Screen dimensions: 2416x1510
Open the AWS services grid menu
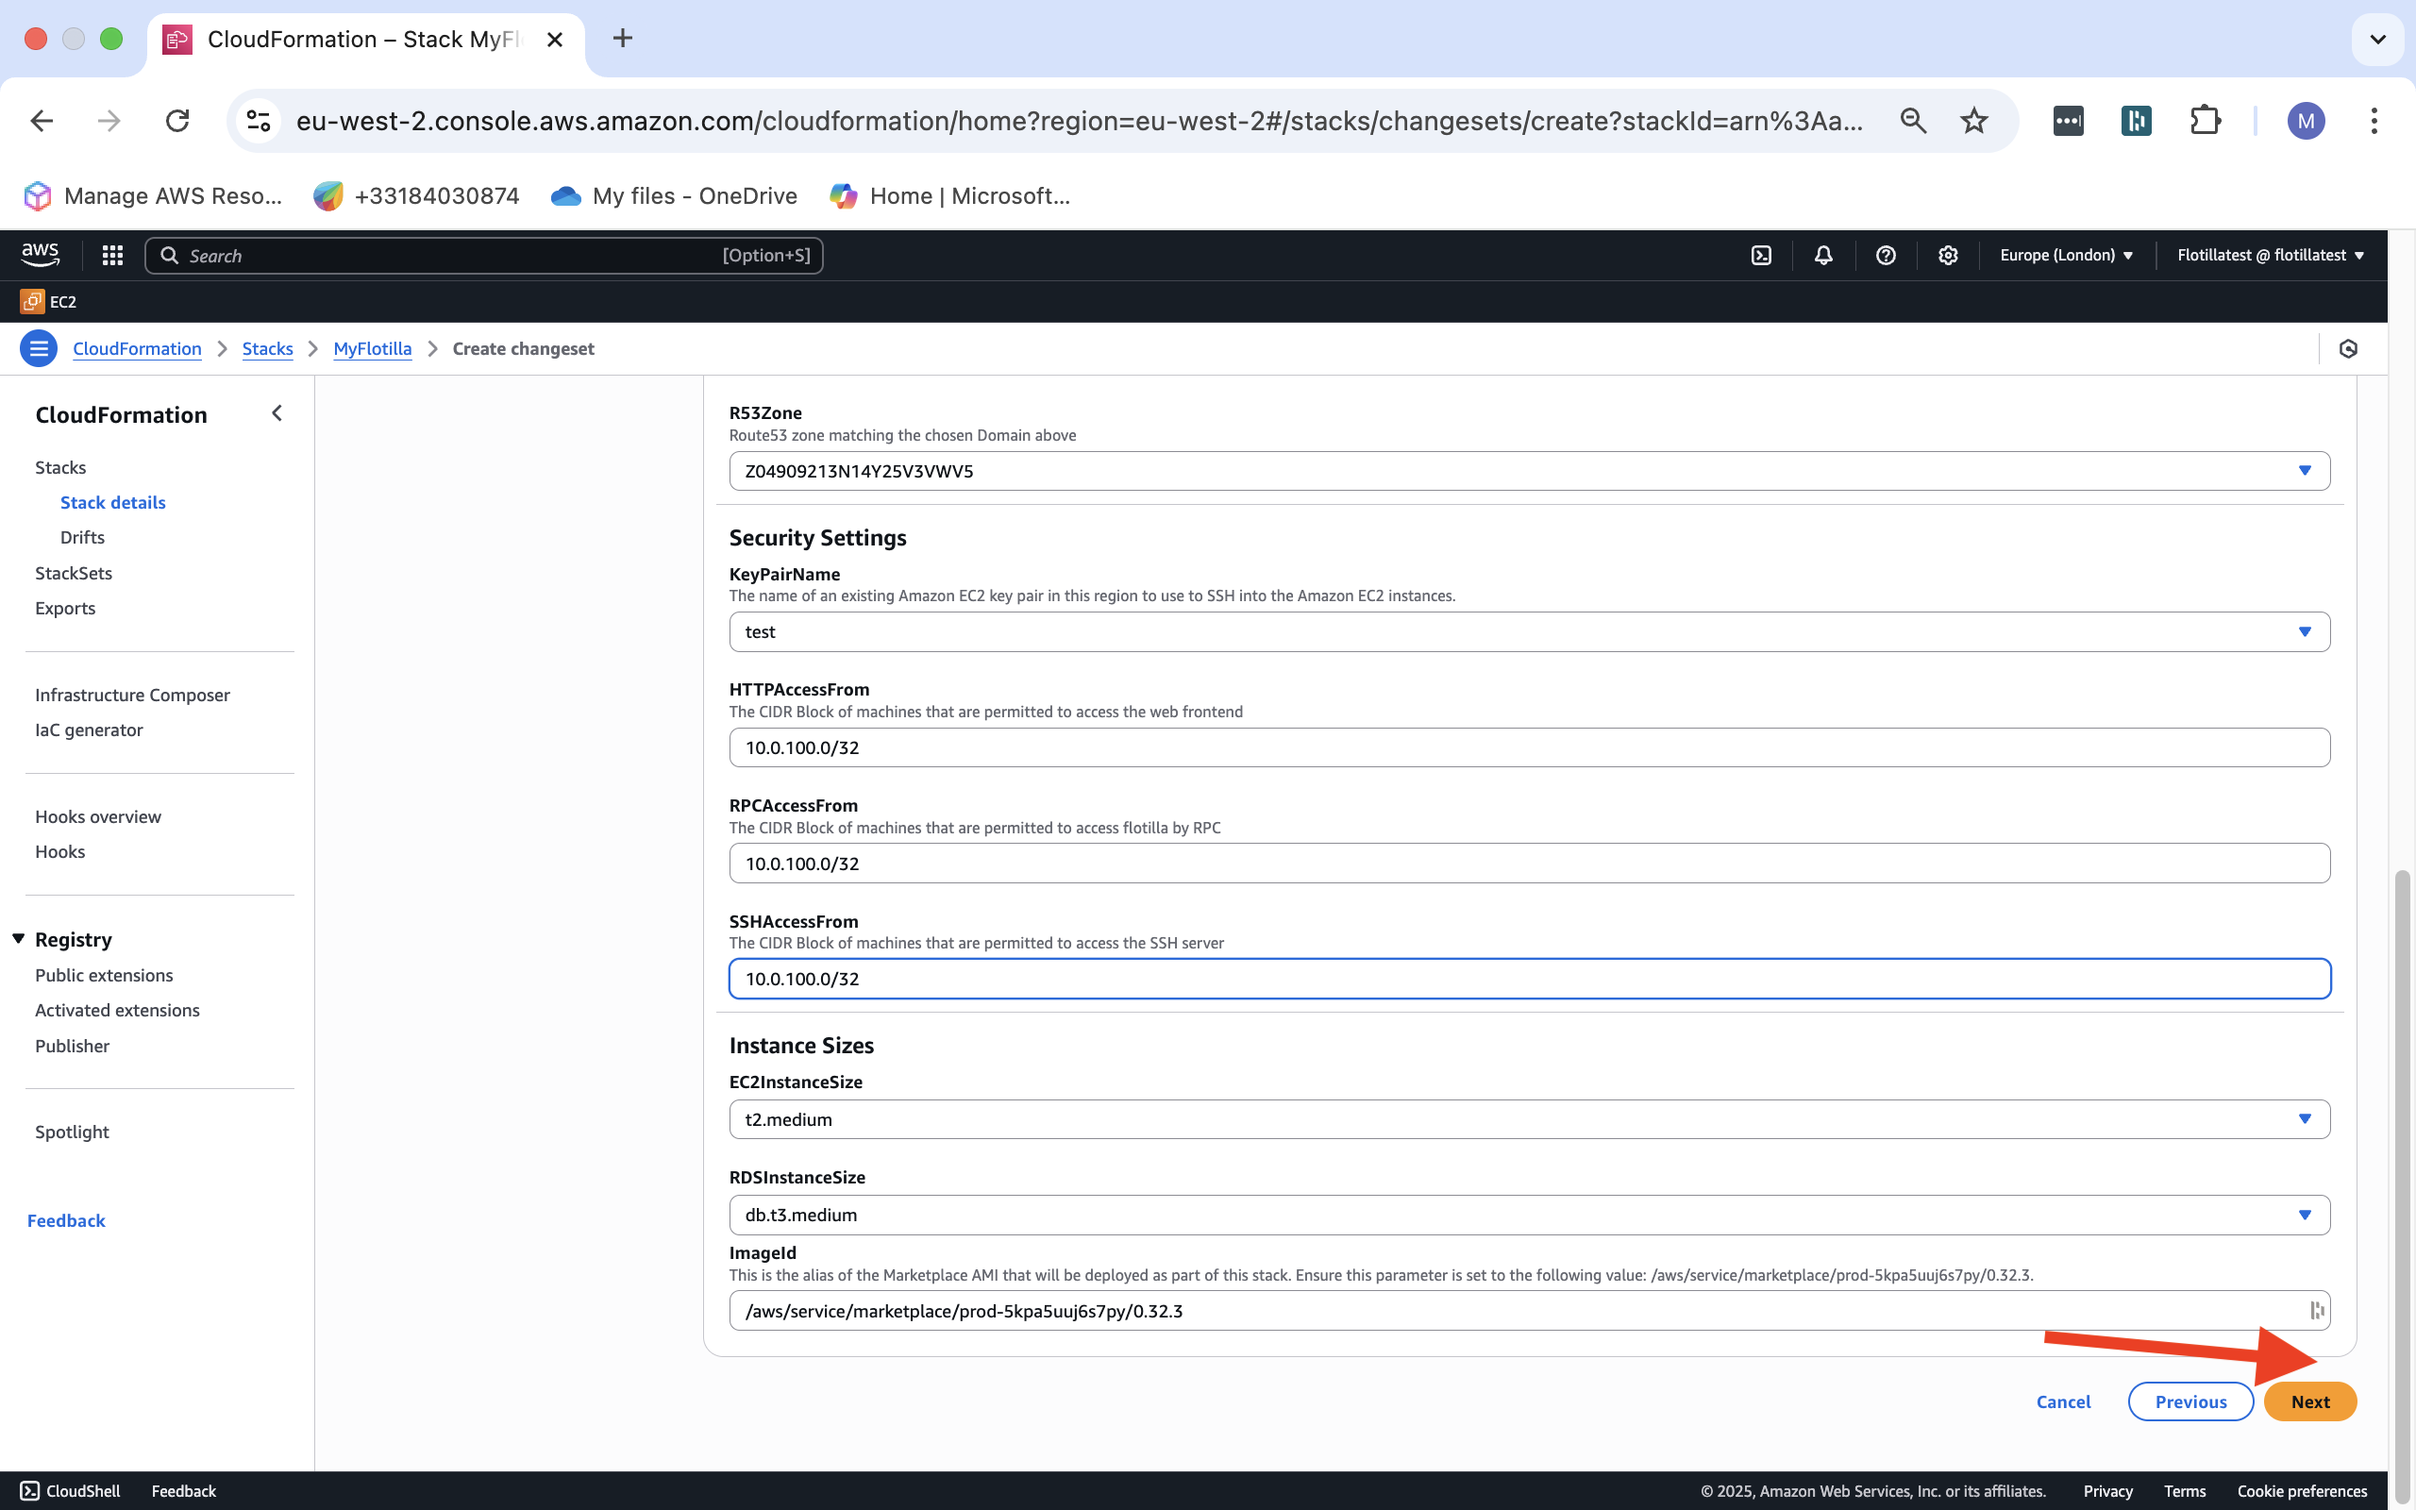coord(113,256)
